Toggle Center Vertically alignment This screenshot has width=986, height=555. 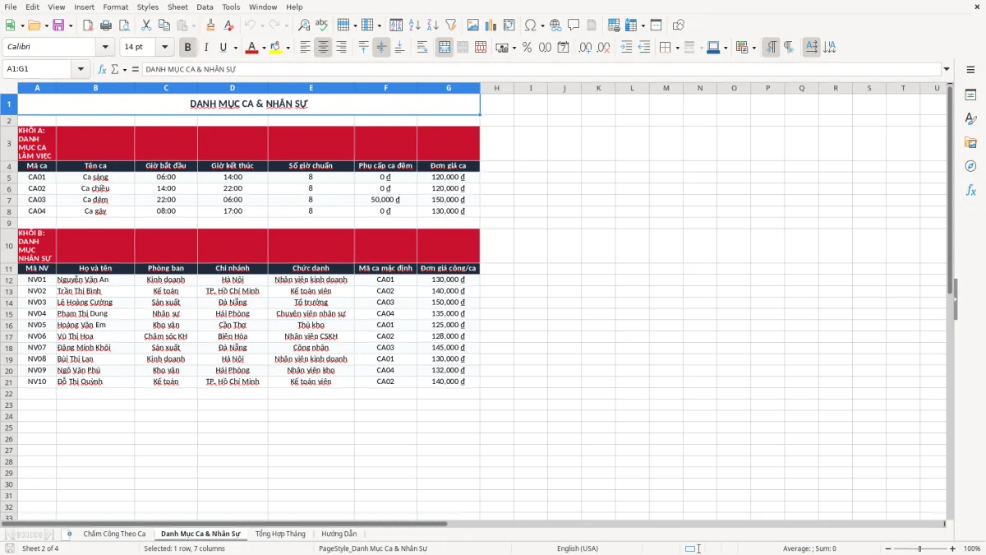[x=381, y=48]
